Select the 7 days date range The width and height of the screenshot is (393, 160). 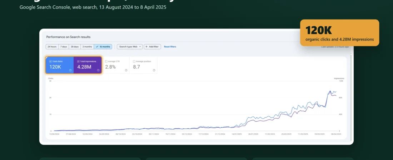[63, 47]
